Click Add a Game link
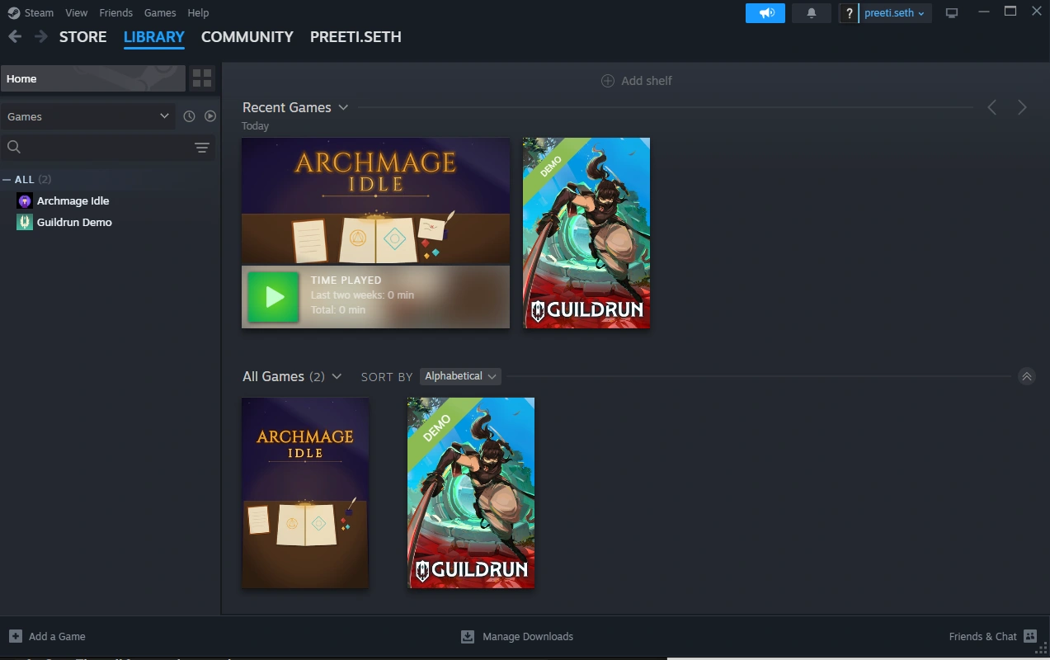1050x660 pixels. click(x=57, y=636)
